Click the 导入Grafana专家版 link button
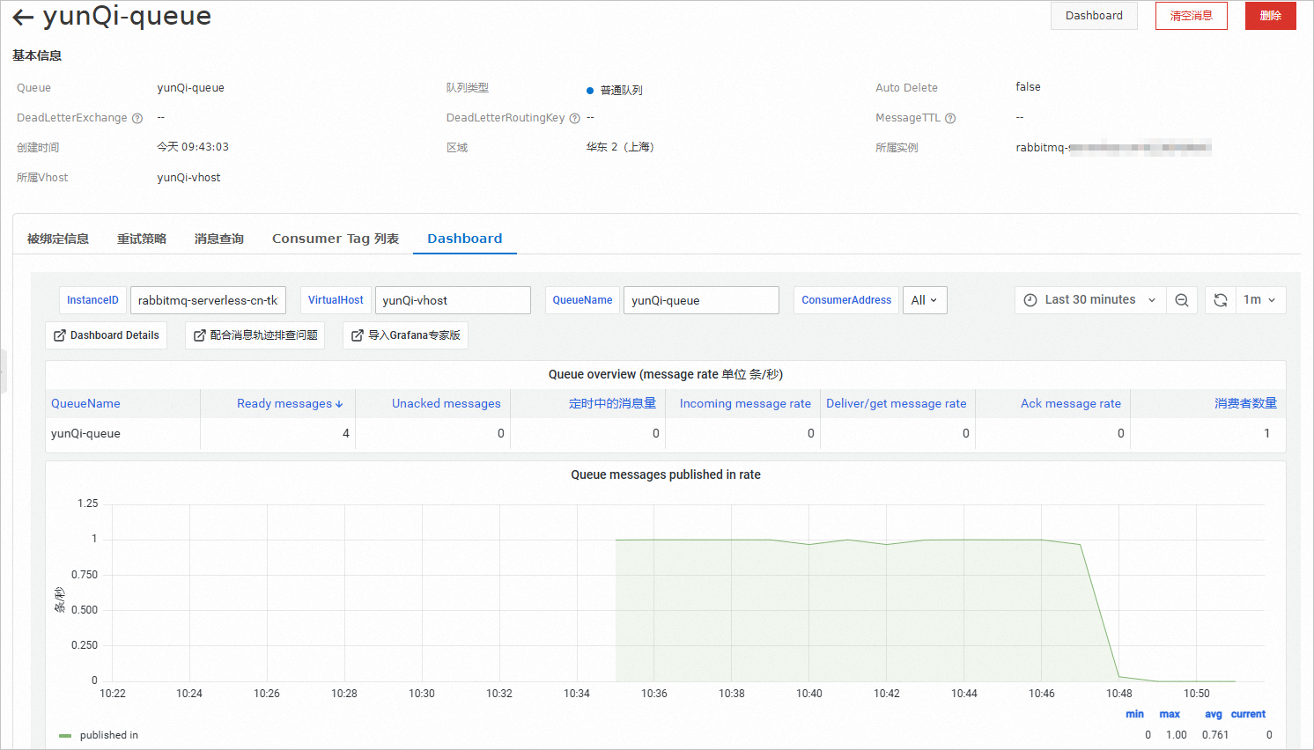 point(405,335)
